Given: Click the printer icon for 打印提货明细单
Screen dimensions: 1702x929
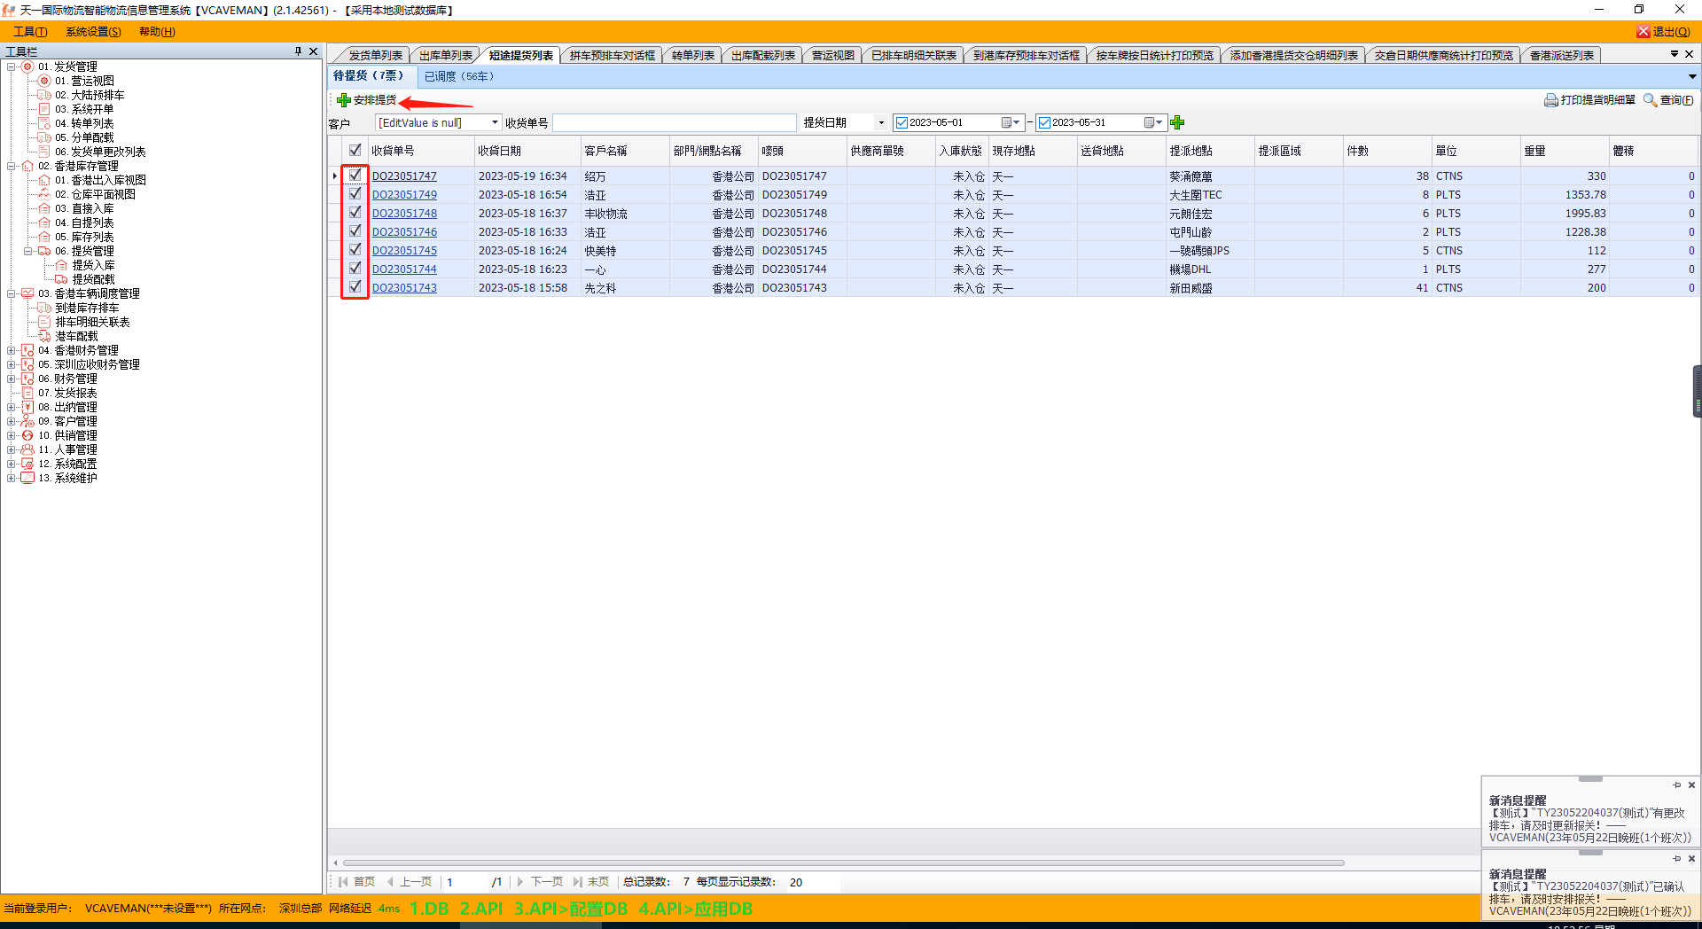Looking at the screenshot, I should (1550, 100).
